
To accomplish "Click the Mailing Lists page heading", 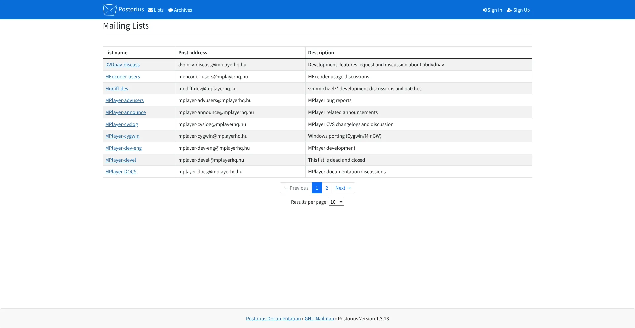I will [126, 26].
